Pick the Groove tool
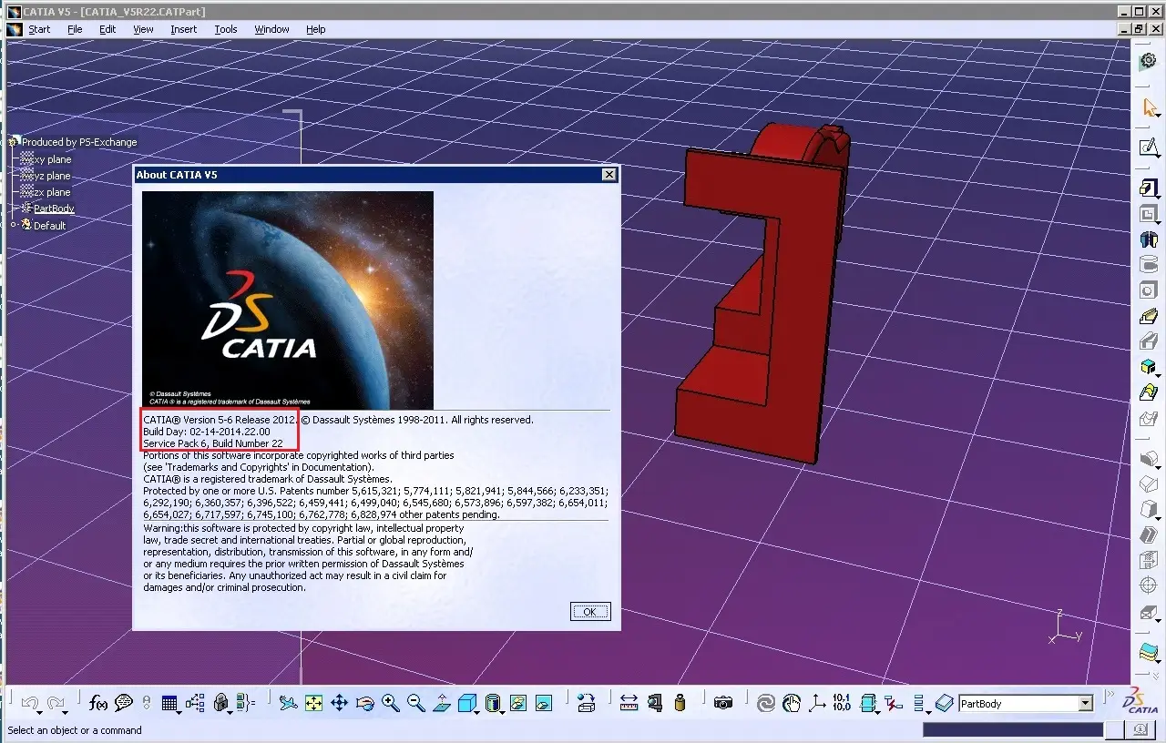Screen dimensions: 1166x743 1149,265
